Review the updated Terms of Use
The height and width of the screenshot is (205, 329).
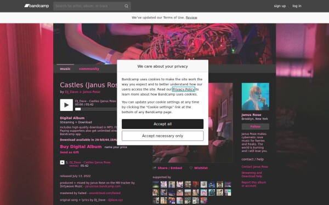tap(191, 17)
